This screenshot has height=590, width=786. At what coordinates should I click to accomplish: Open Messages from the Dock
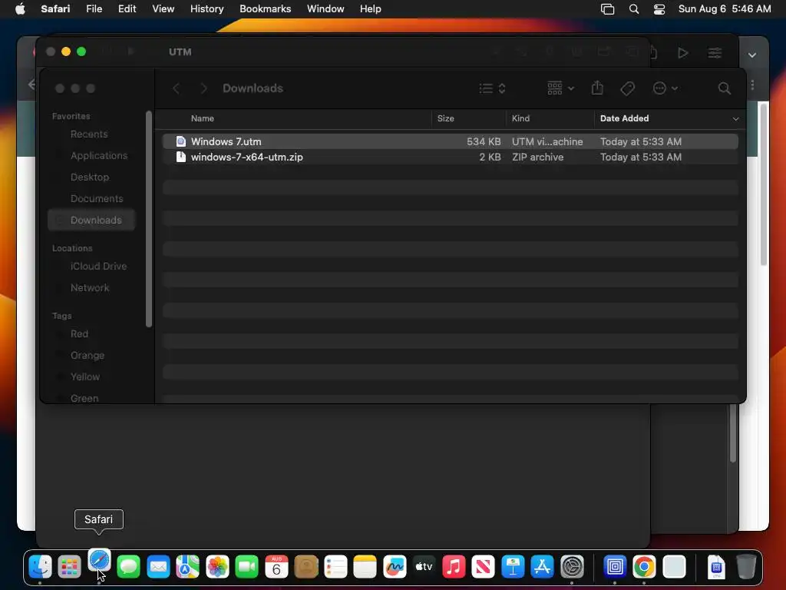click(129, 567)
